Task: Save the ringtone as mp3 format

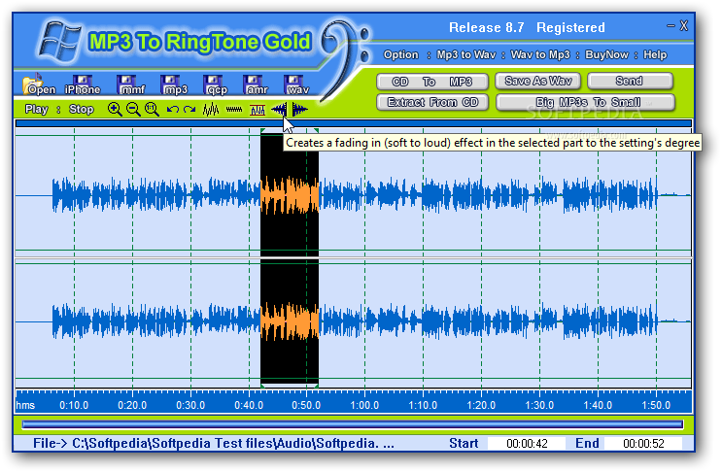Action: click(175, 85)
